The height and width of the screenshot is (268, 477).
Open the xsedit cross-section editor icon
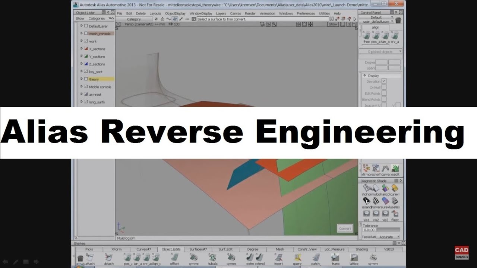point(395,168)
